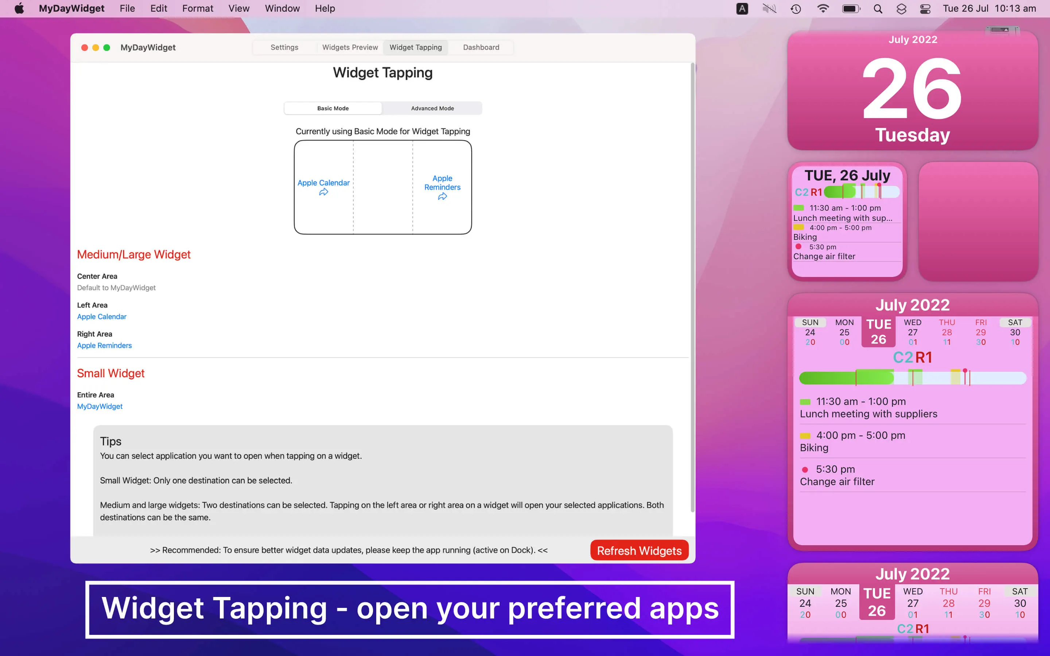Open the Format menu
The height and width of the screenshot is (656, 1050).
click(x=197, y=9)
